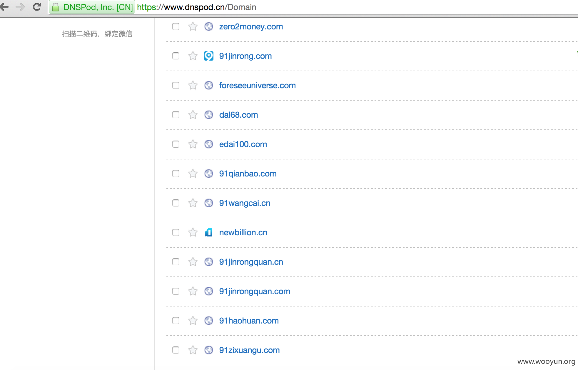Open the zero2money.com domain link
Image resolution: width=578 pixels, height=370 pixels.
251,26
